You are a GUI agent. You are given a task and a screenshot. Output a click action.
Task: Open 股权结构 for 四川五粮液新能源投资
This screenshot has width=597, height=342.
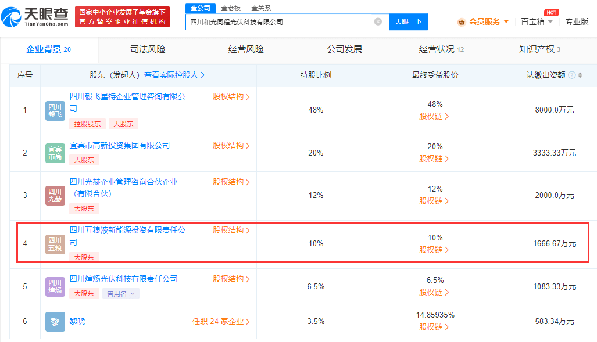point(231,230)
